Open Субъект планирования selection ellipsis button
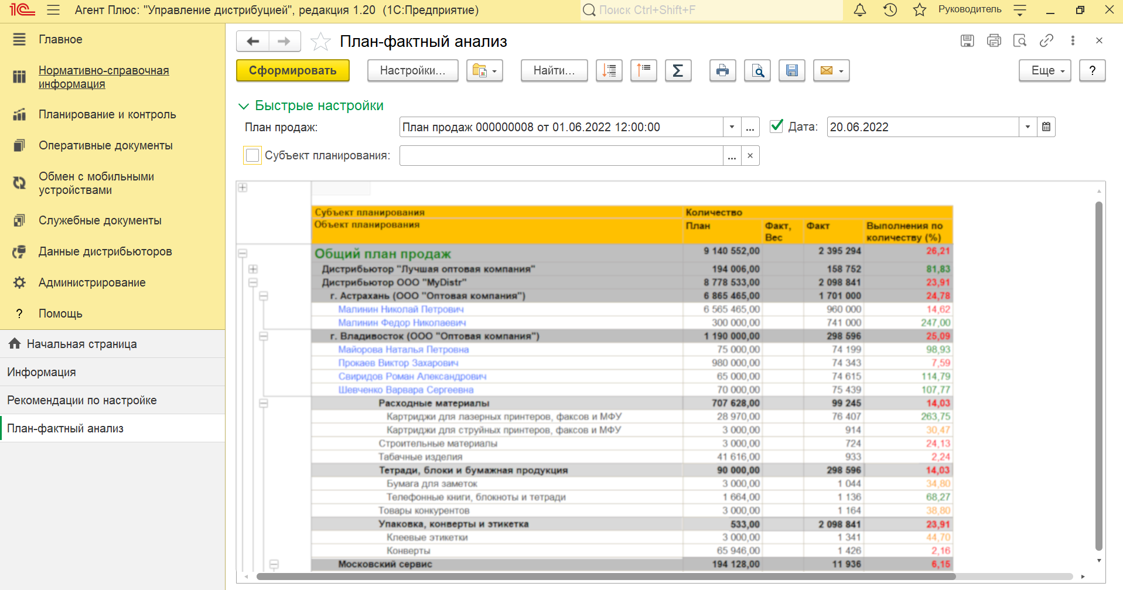This screenshot has width=1123, height=590. pyautogui.click(x=732, y=156)
